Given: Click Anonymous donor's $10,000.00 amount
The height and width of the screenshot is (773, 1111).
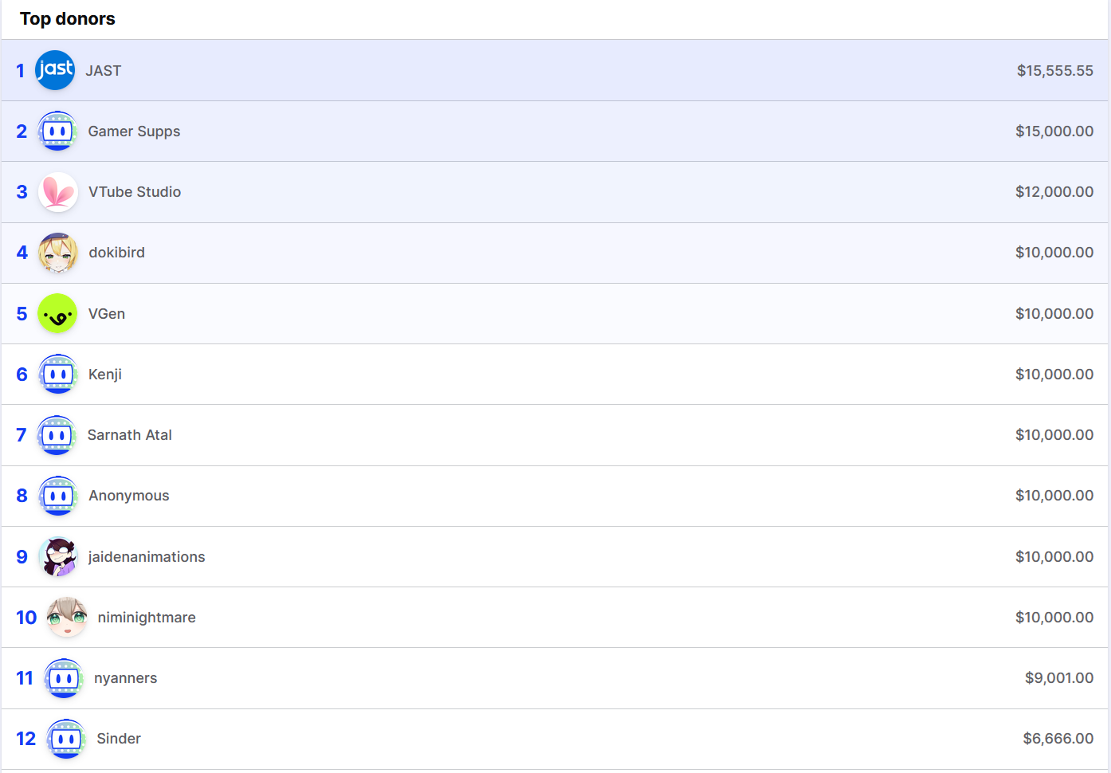Looking at the screenshot, I should [x=1054, y=496].
